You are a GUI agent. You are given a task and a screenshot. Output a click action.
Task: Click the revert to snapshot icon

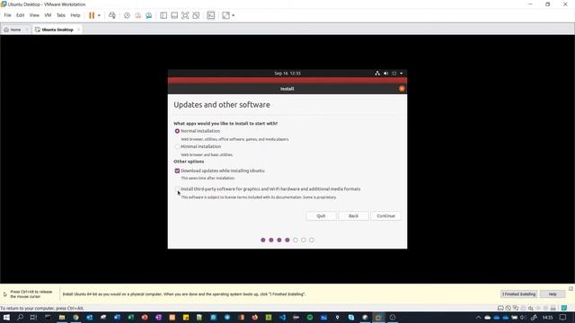click(137, 15)
